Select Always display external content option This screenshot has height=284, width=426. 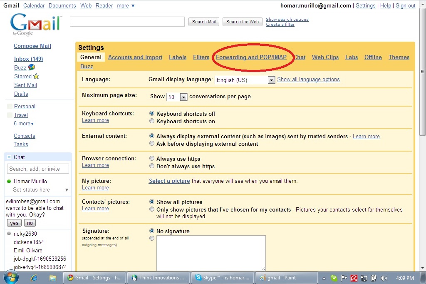coord(152,136)
